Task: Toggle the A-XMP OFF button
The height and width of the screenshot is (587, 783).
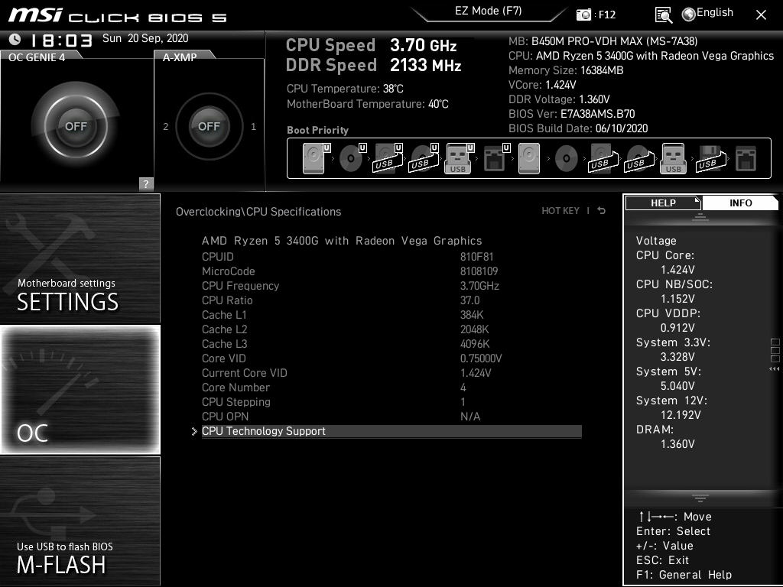Action: 210,126
